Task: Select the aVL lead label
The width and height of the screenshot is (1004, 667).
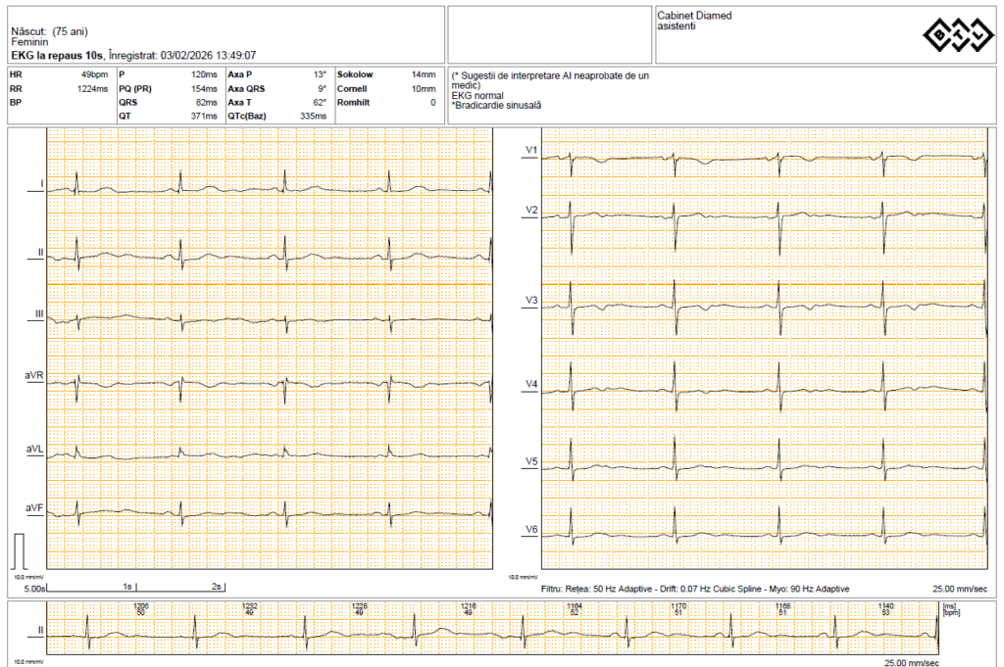Action: (x=34, y=449)
